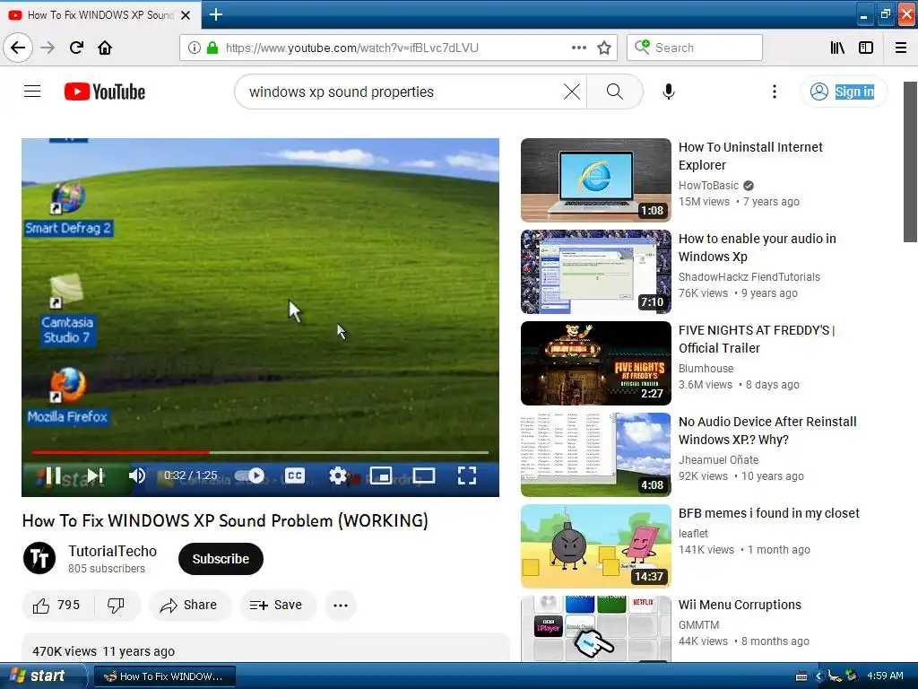
Task: Click the 4:59 AM system clock
Action: (885, 676)
